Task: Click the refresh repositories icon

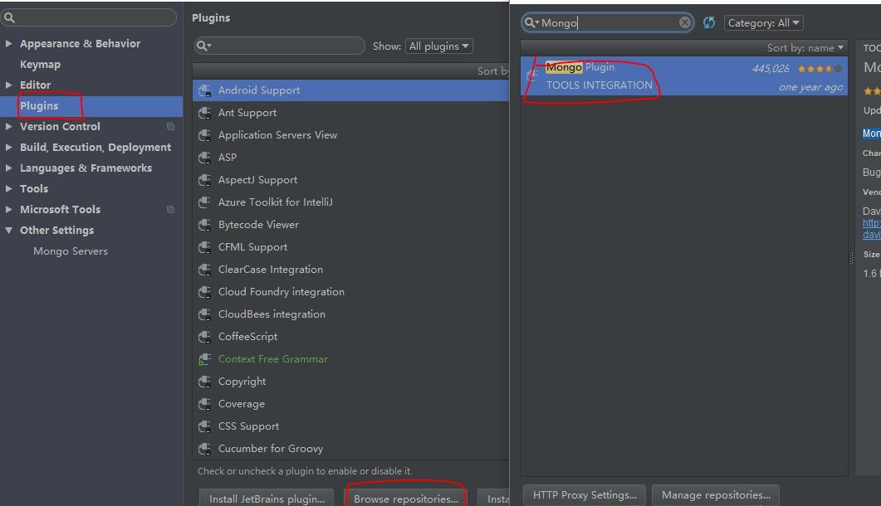Action: click(x=709, y=23)
